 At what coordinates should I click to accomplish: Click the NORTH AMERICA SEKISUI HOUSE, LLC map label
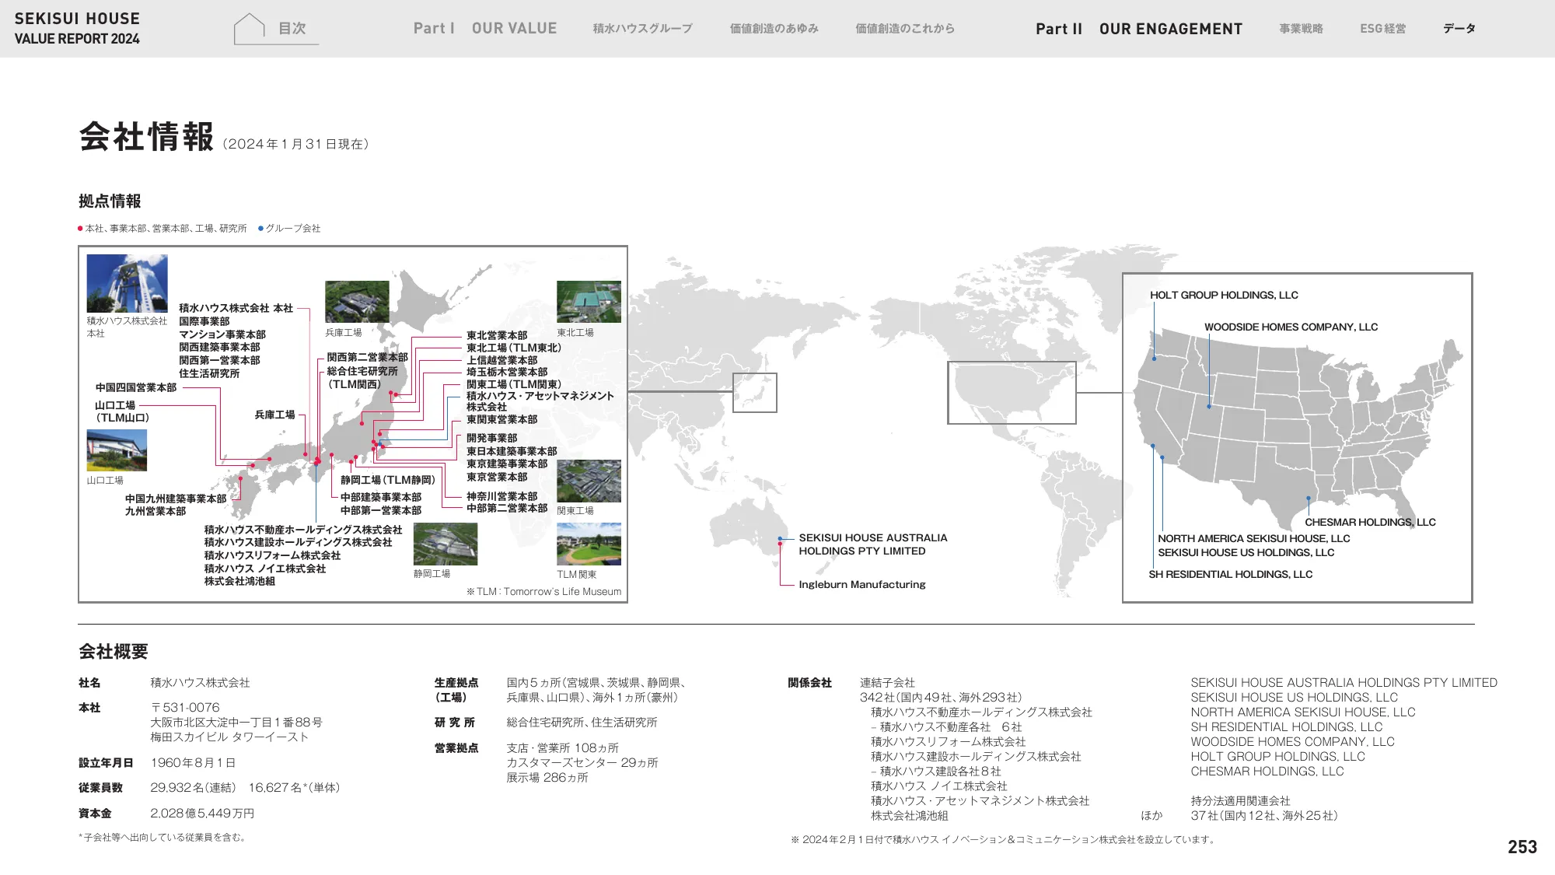point(1253,539)
